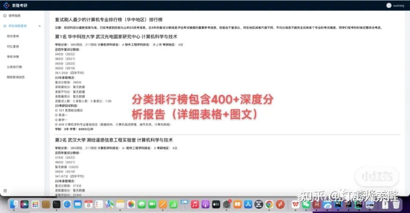
Task: Open the suolong user avatar menu
Action: coord(389,5)
